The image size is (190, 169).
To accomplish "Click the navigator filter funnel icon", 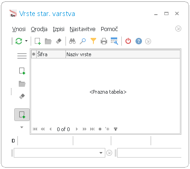I will pos(115,129).
